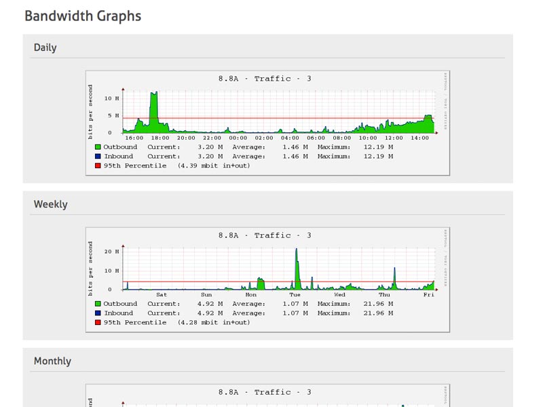Click the 18:00 traffic spike on Daily graph
543x407 pixels.
click(x=153, y=111)
